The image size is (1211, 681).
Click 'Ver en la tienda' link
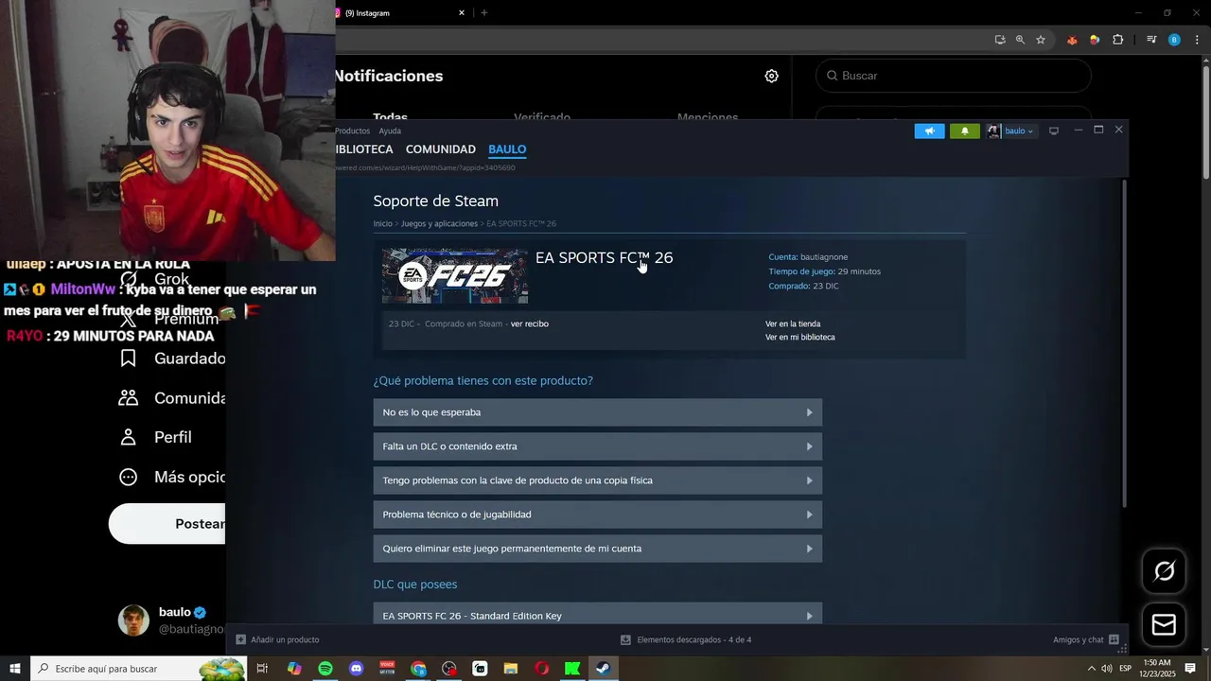point(793,323)
